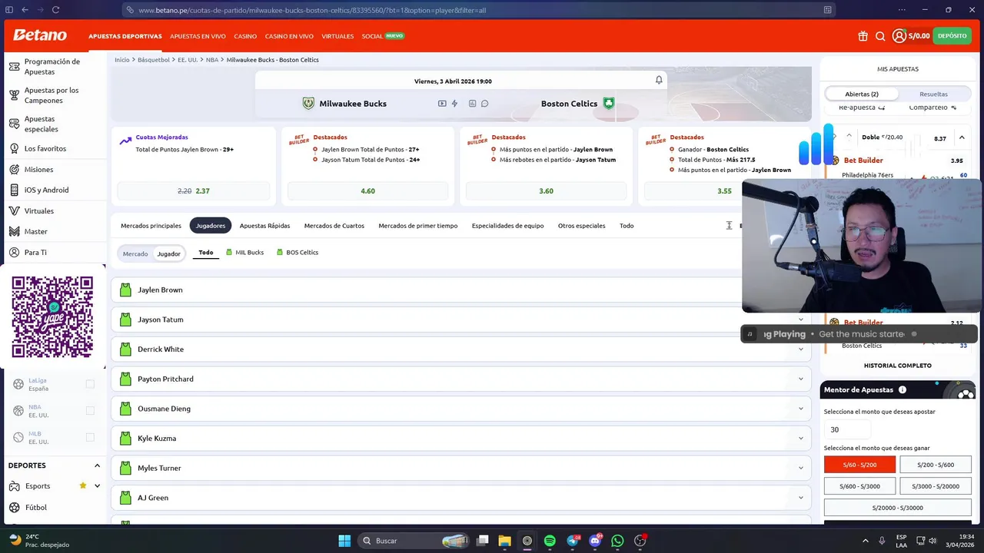Open the Apuestas Rápidas tab
This screenshot has width=984, height=553.
(264, 226)
